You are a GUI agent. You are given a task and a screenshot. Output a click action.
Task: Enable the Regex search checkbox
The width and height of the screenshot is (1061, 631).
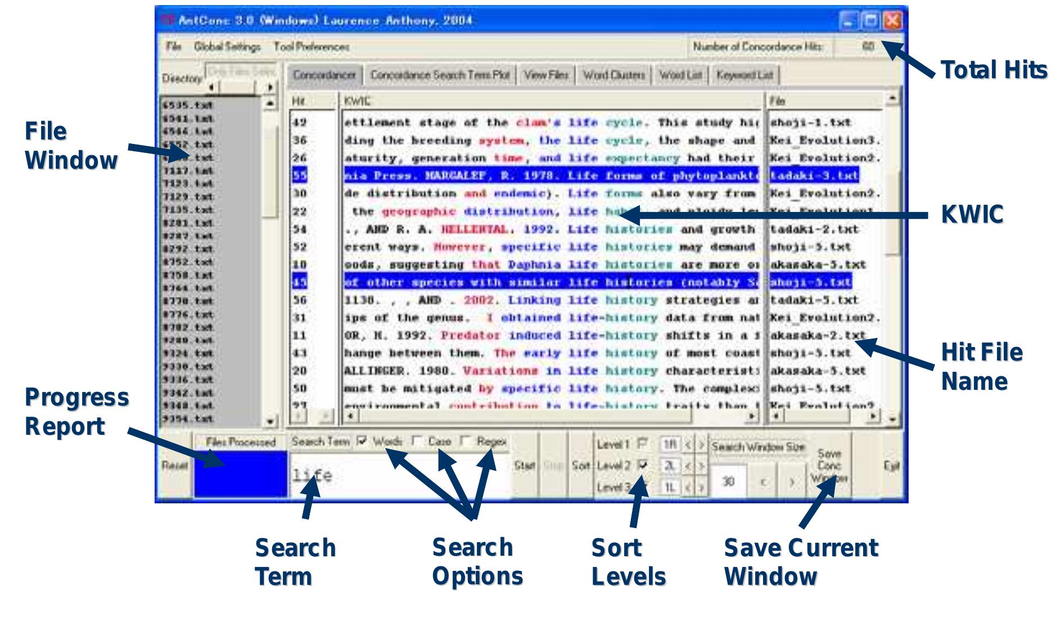point(465,441)
